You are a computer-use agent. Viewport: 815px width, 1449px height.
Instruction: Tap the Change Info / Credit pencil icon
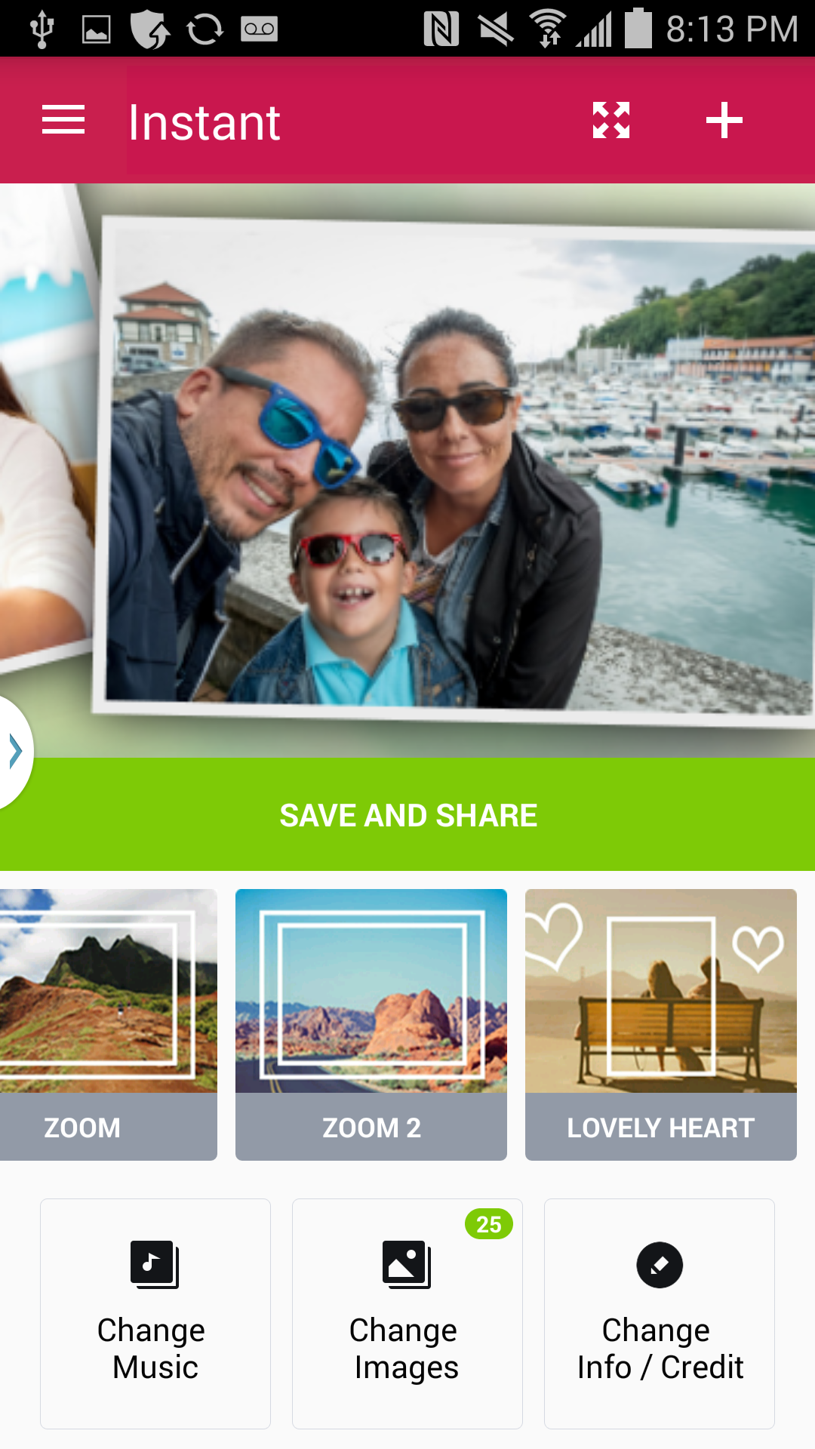(x=660, y=1265)
